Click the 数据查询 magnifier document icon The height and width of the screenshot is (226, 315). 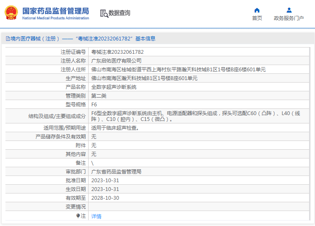point(104,13)
